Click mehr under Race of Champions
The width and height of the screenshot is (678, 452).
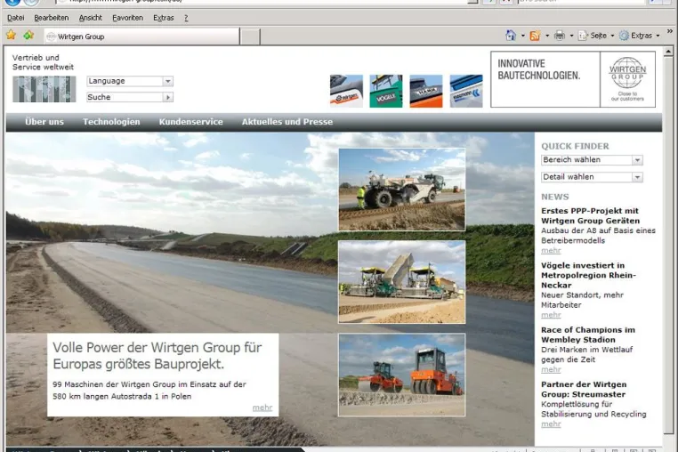[551, 369]
